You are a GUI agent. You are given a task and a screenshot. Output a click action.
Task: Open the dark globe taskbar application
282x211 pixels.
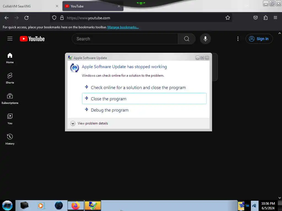pos(59,206)
